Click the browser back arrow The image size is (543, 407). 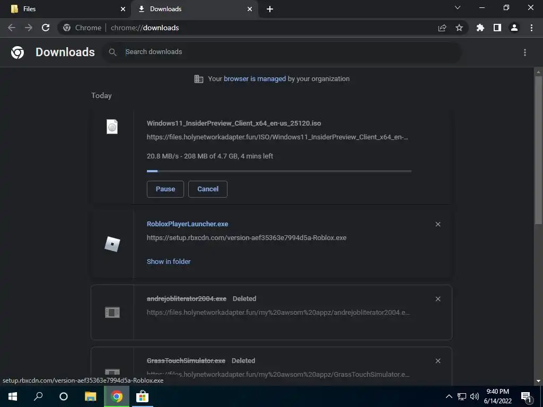(12, 28)
